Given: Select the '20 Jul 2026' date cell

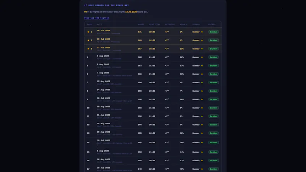Looking at the screenshot, I should tap(103, 168).
